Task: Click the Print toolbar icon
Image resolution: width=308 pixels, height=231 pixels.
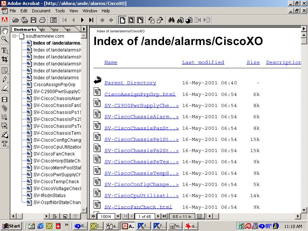Action: (42, 20)
